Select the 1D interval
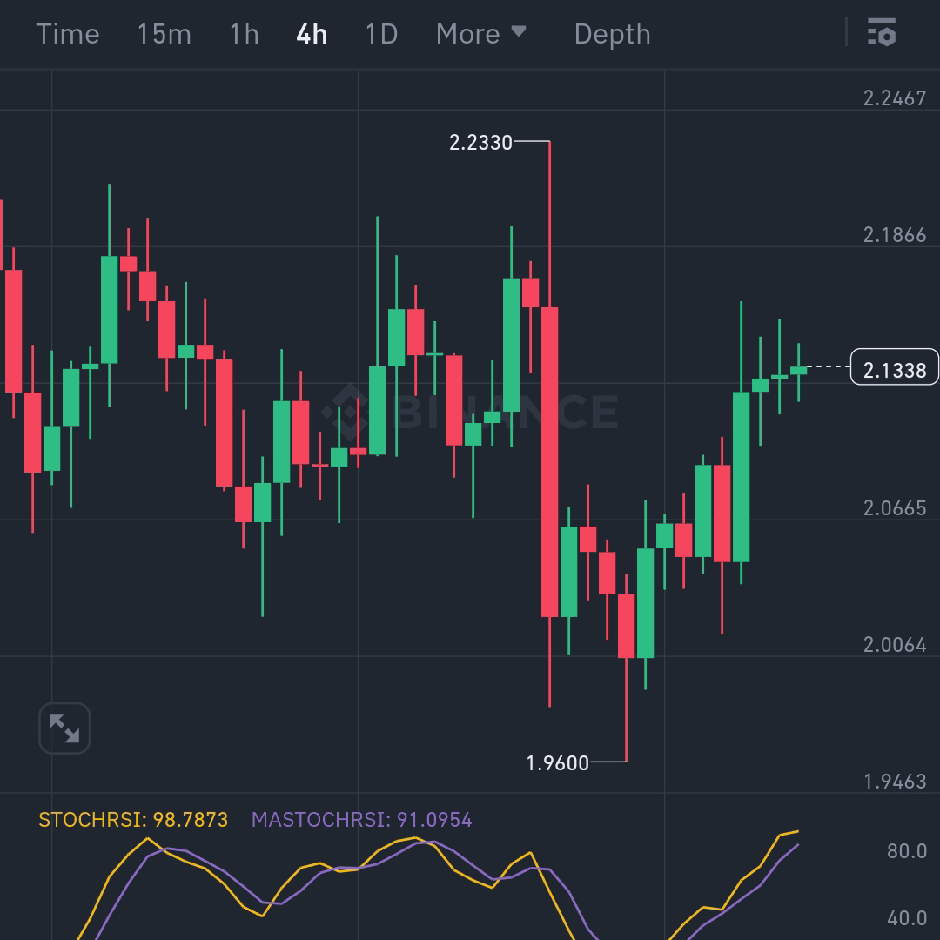The width and height of the screenshot is (940, 940). (x=382, y=34)
